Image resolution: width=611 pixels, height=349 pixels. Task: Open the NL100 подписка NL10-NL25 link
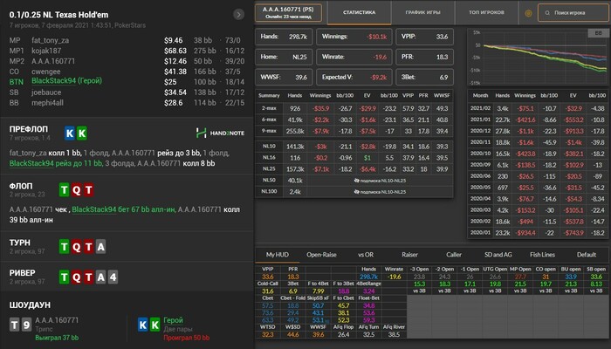(x=381, y=192)
